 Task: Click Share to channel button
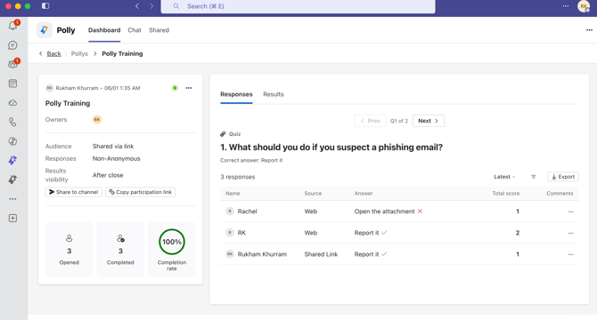(x=73, y=192)
